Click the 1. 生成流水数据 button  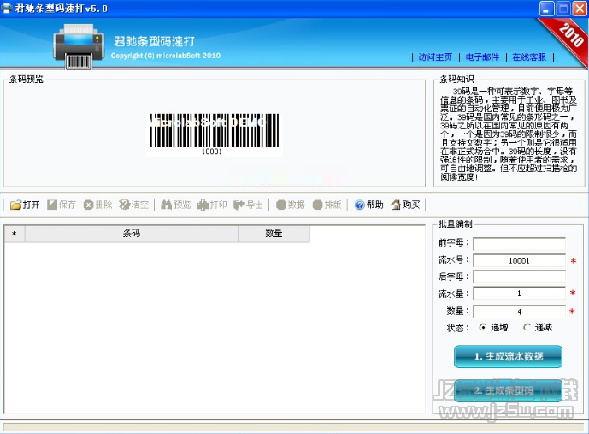click(509, 356)
